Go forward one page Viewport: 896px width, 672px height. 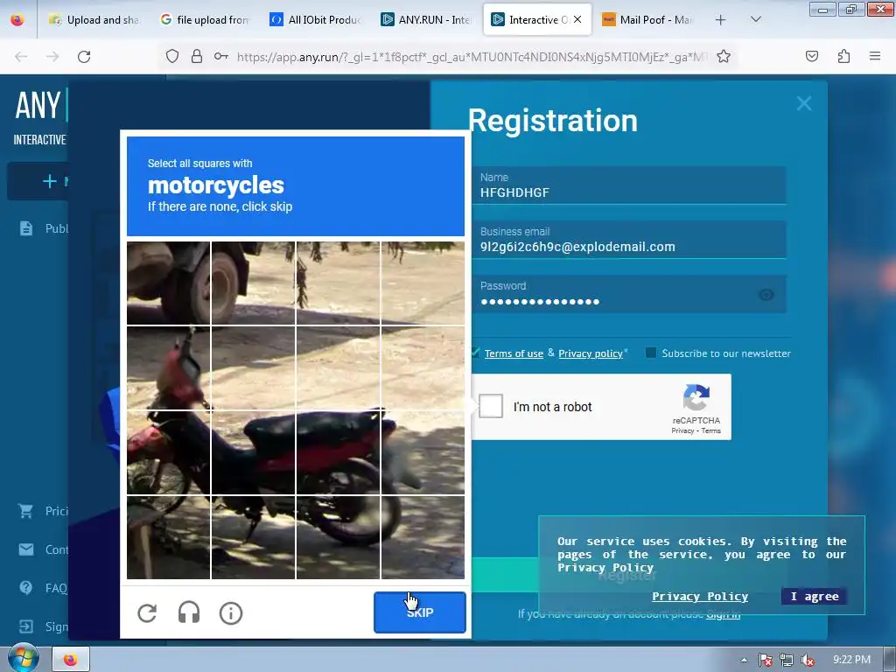point(52,57)
